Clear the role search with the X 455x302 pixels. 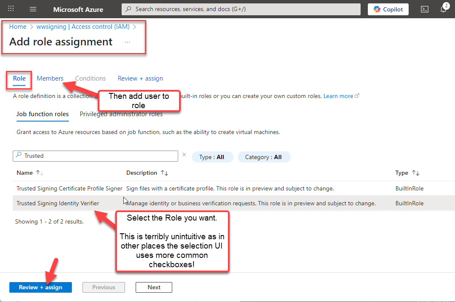(184, 155)
